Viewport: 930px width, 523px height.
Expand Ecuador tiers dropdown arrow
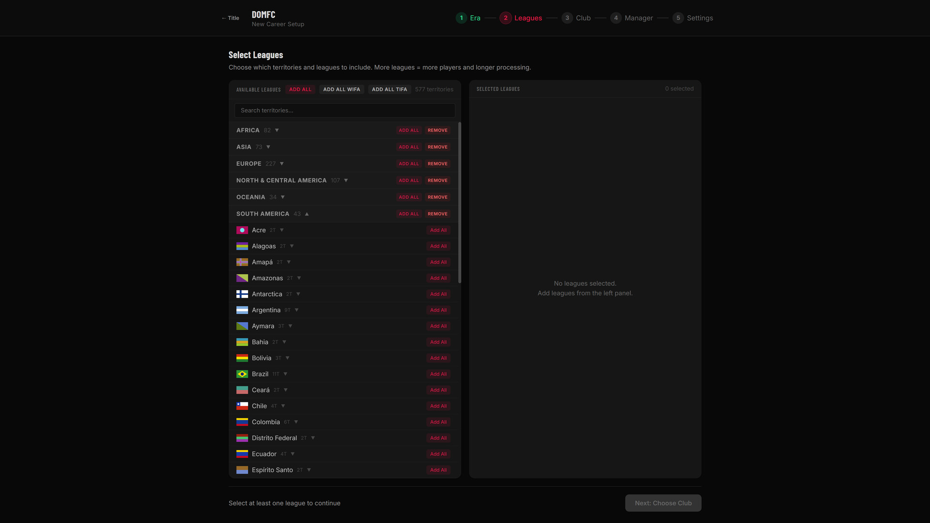tap(293, 454)
